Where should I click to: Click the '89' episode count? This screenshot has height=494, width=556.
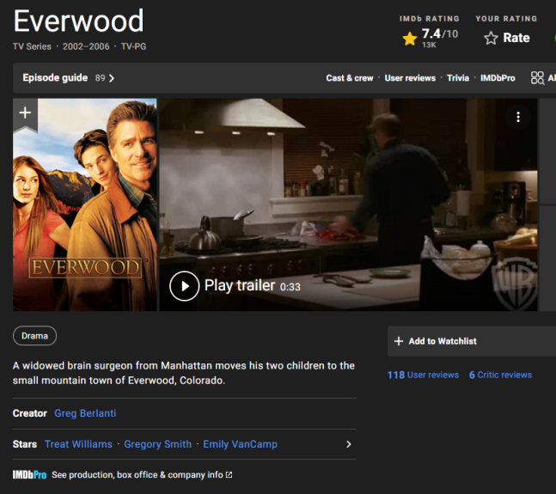pos(100,78)
